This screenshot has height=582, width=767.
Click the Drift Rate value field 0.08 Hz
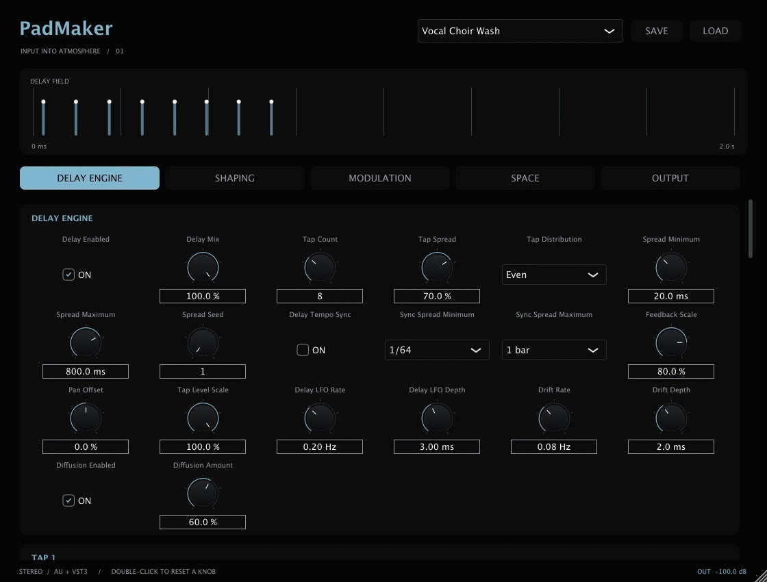point(554,446)
